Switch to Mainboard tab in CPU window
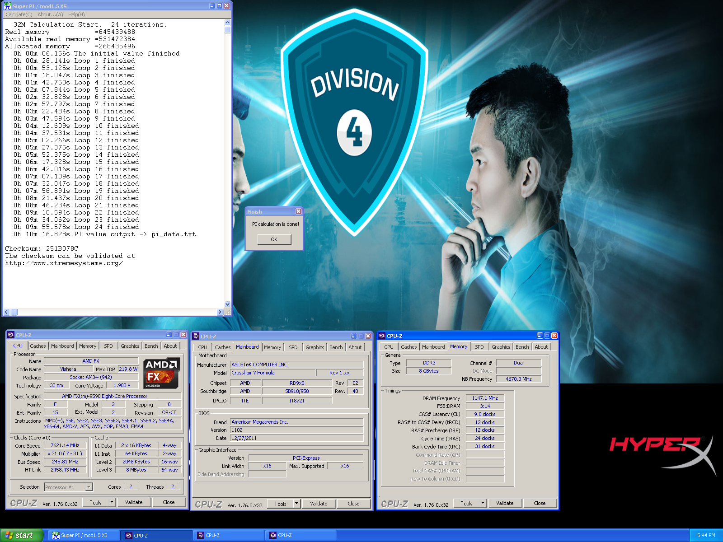The height and width of the screenshot is (542, 723). click(x=62, y=346)
